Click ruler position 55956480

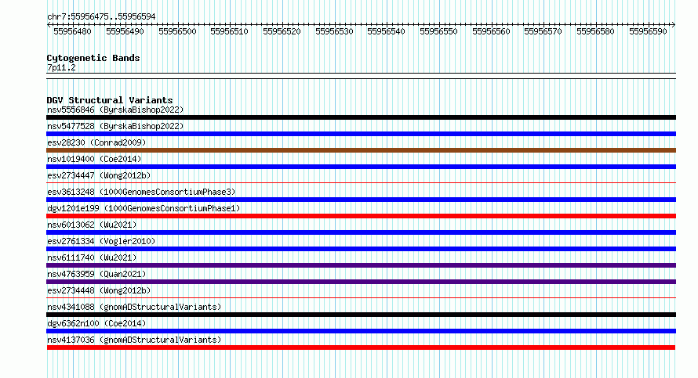[x=72, y=31]
